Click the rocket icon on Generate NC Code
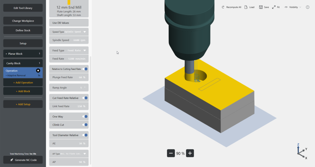315x167 pixels. tap(11, 160)
